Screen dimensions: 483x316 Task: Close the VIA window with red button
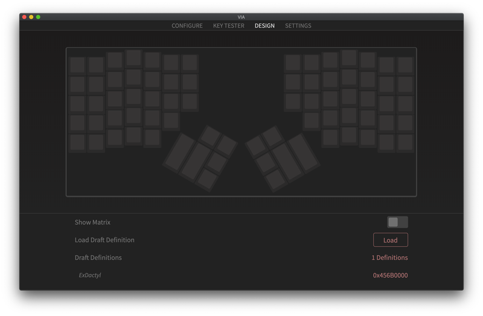point(24,17)
